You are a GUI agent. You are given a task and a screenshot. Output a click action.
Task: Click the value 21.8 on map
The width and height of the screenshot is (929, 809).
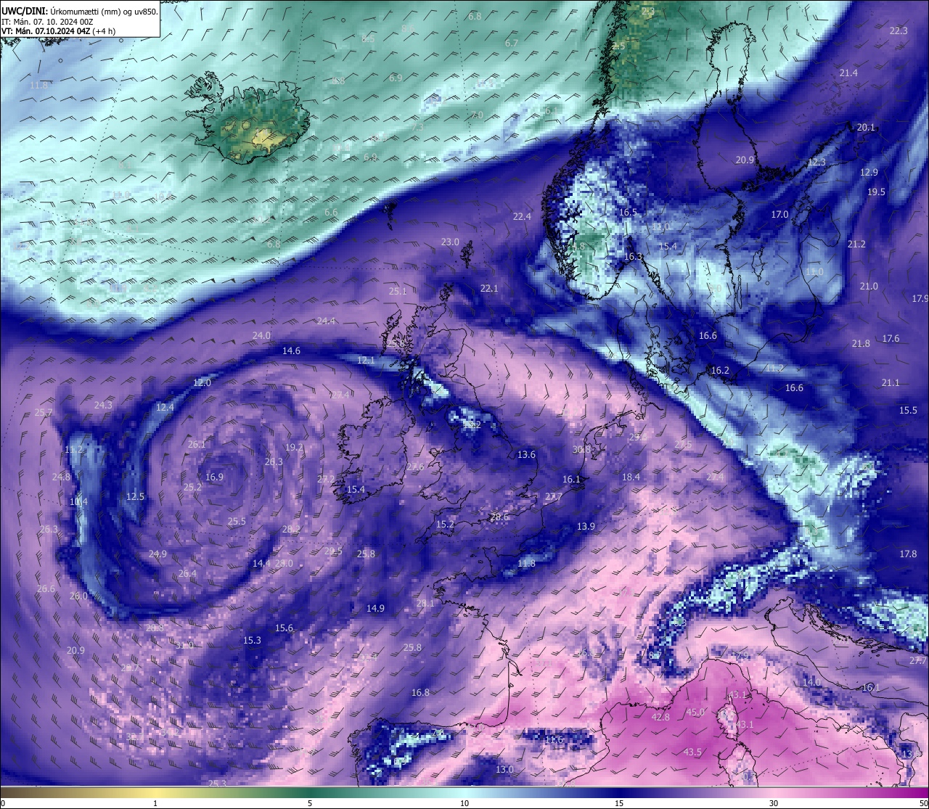[x=861, y=343]
